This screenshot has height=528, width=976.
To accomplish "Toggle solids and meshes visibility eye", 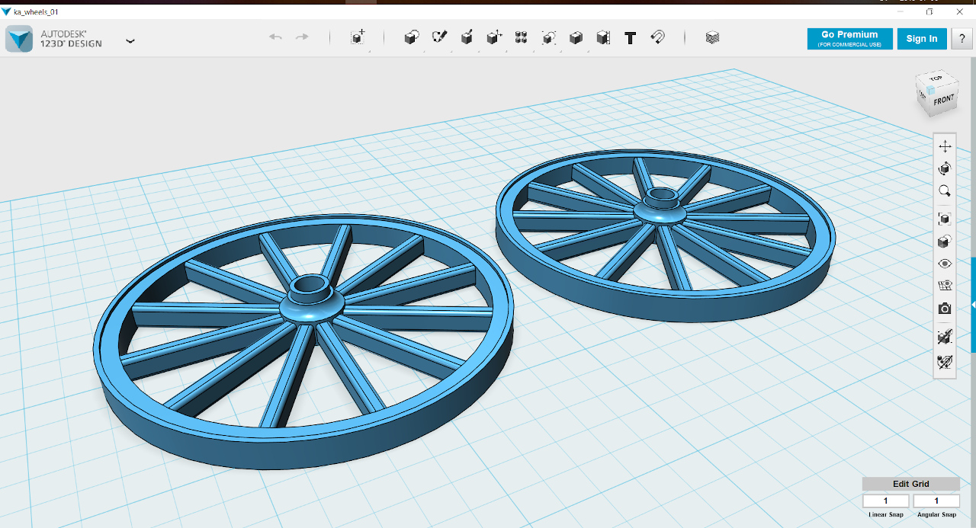I will (945, 264).
